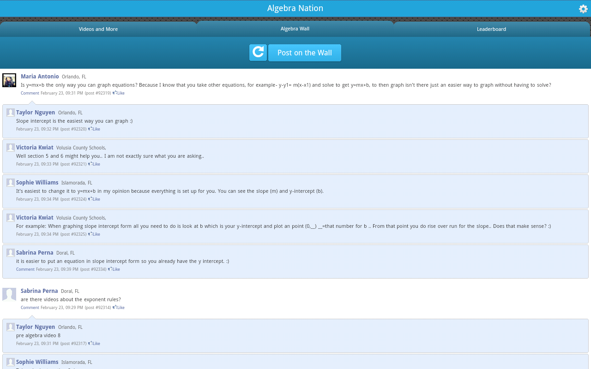The image size is (591, 369).
Task: Like Victoria Kwiat's post #92321
Action: click(x=94, y=164)
